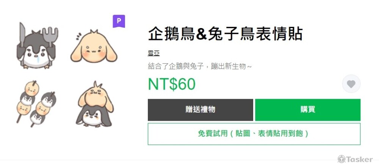Click the gray penguin beneath the stacked rabbit bird
379x167 pixels.
pos(94,117)
